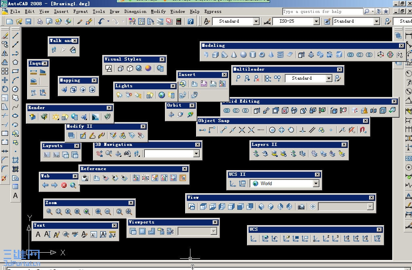
Task: Close the Lights toolbar
Action: [173, 86]
